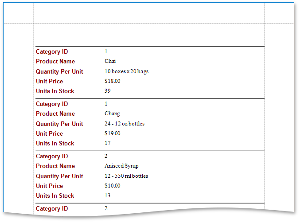This screenshot has width=300, height=223.
Task: Click Product Name label beside Chang
Action: click(x=55, y=114)
